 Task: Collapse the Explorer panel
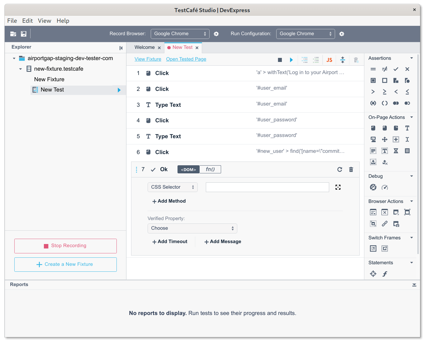click(x=121, y=48)
